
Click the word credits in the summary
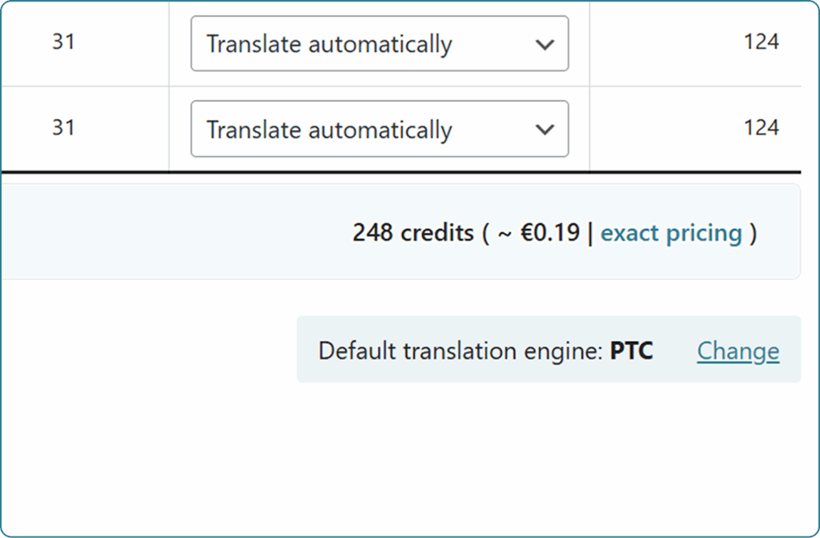437,233
